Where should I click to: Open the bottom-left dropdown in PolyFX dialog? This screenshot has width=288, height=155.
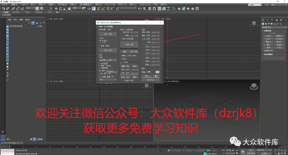(x=108, y=80)
